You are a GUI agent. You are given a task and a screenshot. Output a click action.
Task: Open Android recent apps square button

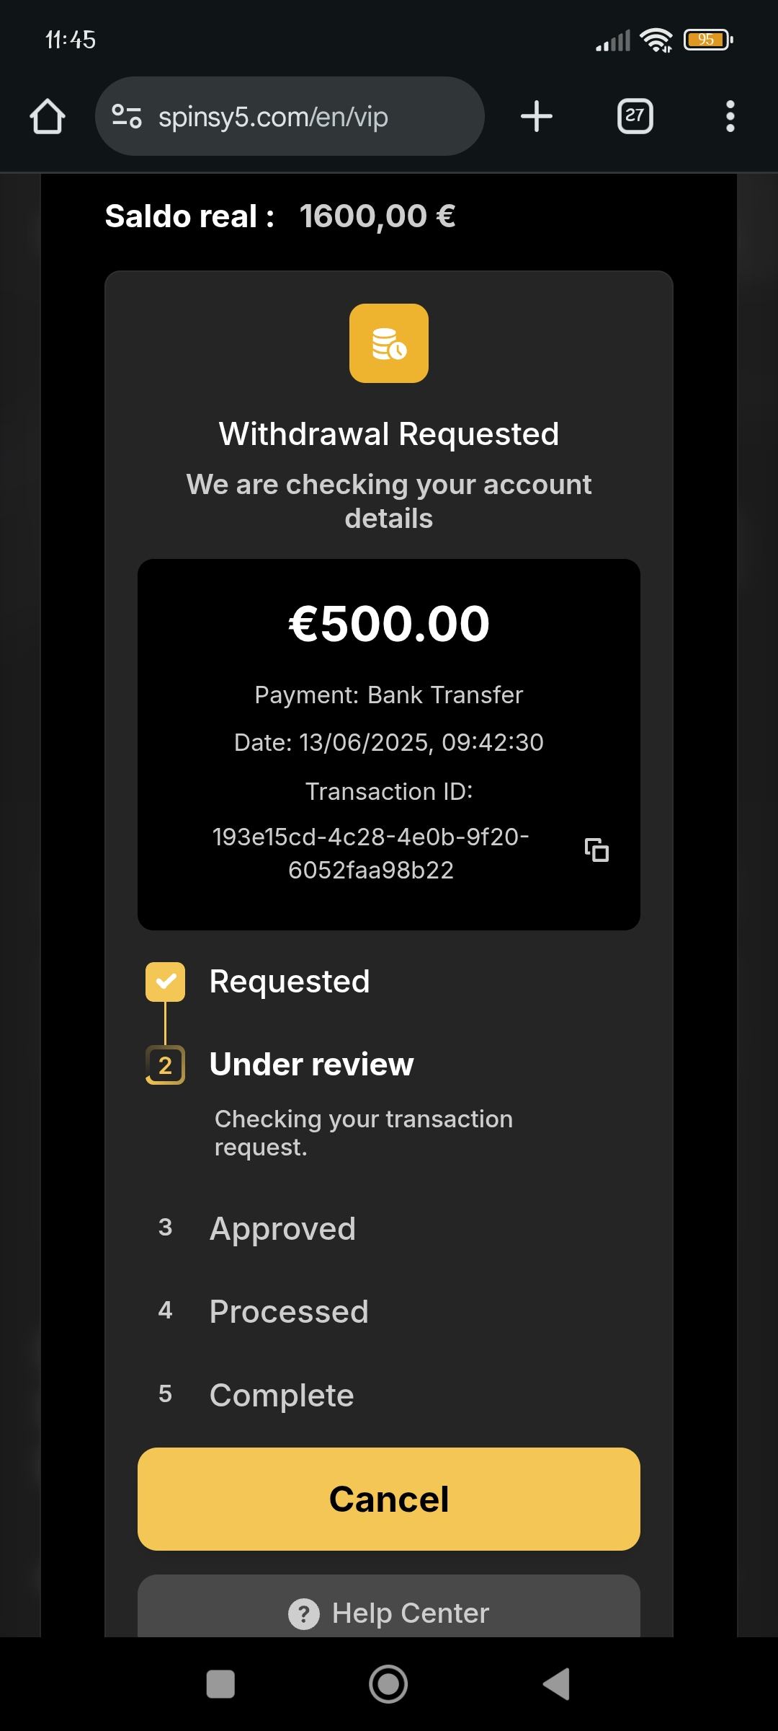[220, 1684]
